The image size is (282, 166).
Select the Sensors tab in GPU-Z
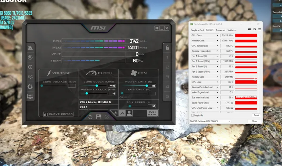tap(210, 30)
